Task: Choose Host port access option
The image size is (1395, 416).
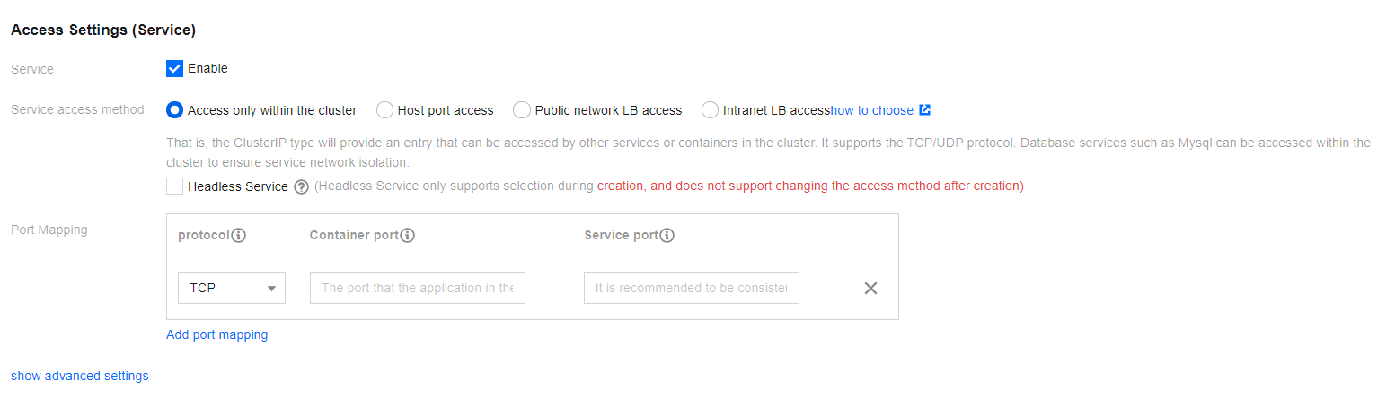Action: [x=384, y=110]
